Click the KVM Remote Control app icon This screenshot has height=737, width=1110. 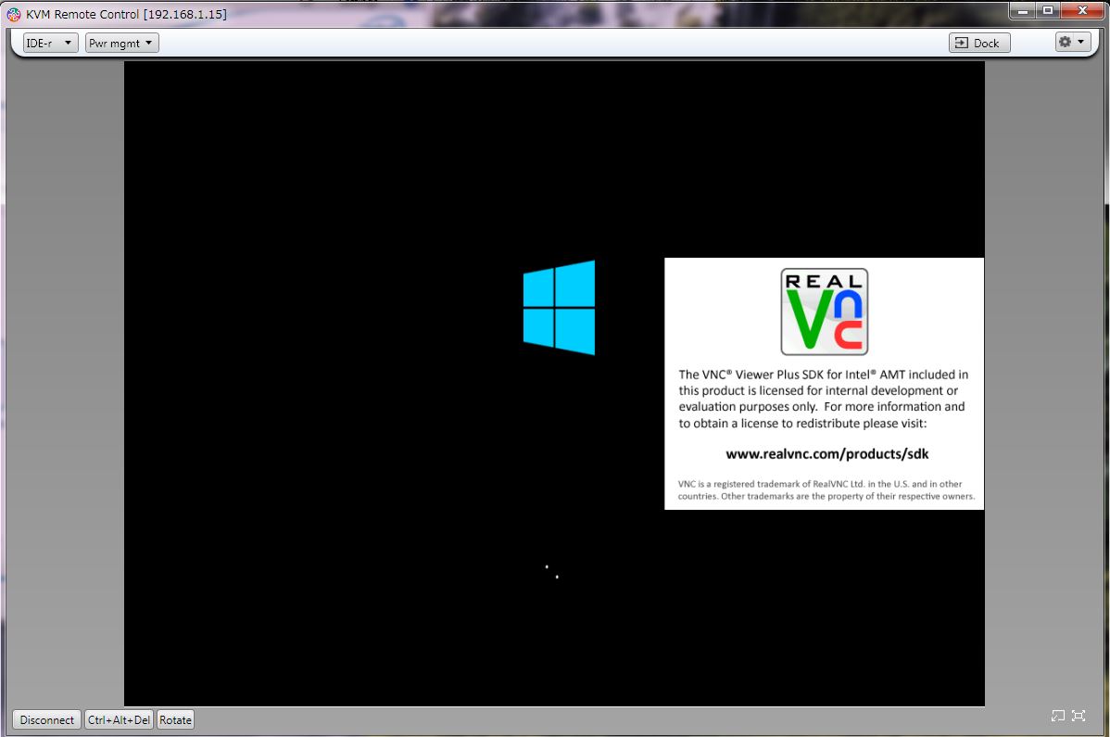pyautogui.click(x=14, y=14)
